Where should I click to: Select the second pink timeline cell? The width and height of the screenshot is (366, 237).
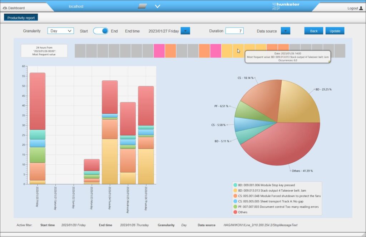(216, 51)
